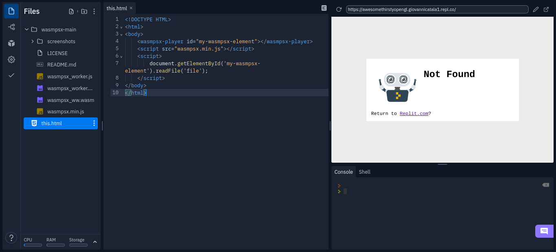Open the Settings gear in sidebar
This screenshot has height=252, width=556.
(11, 59)
